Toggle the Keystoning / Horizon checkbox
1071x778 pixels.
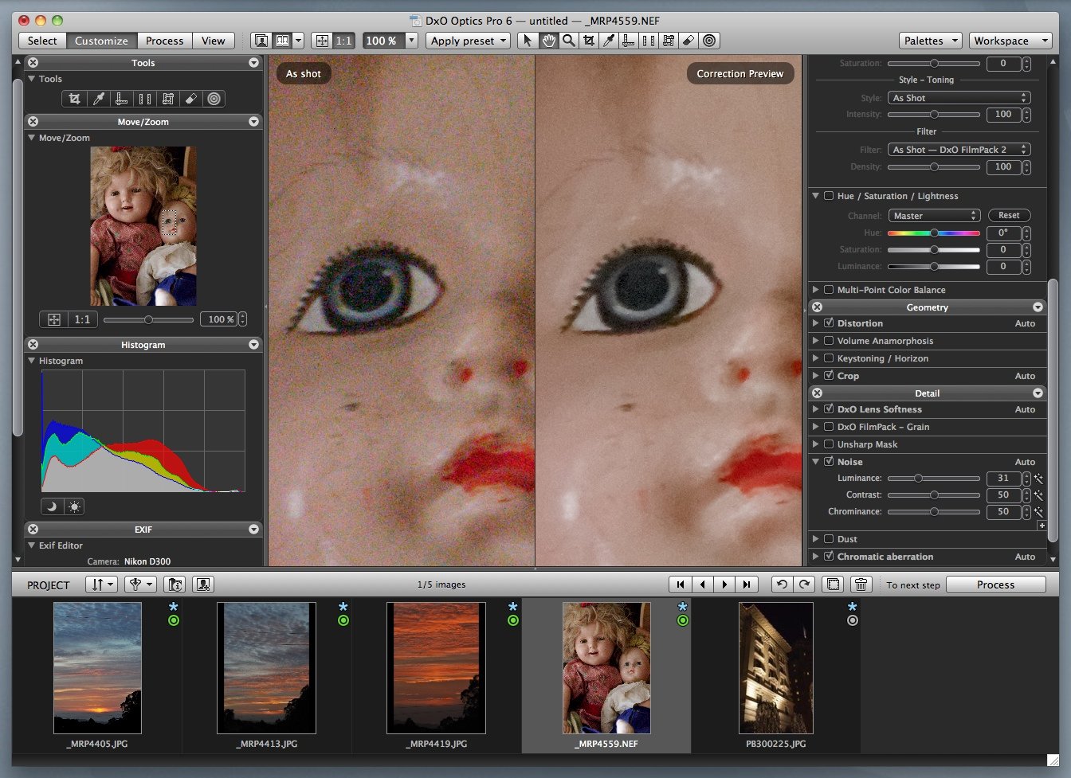pos(830,358)
